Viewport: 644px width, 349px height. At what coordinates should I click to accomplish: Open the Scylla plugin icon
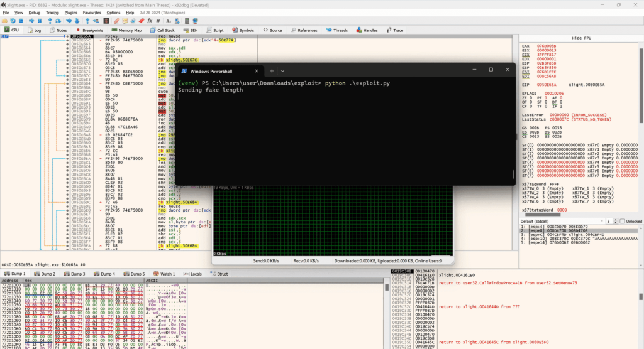click(x=106, y=21)
